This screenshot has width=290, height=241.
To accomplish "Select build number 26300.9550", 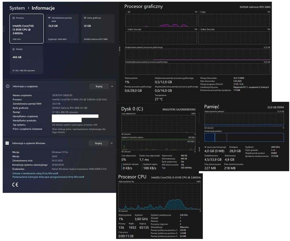I will click(x=58, y=165).
